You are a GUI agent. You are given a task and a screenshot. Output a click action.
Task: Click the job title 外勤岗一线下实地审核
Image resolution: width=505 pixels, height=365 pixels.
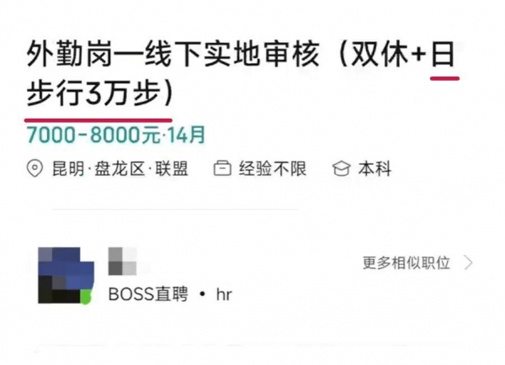coord(173,54)
